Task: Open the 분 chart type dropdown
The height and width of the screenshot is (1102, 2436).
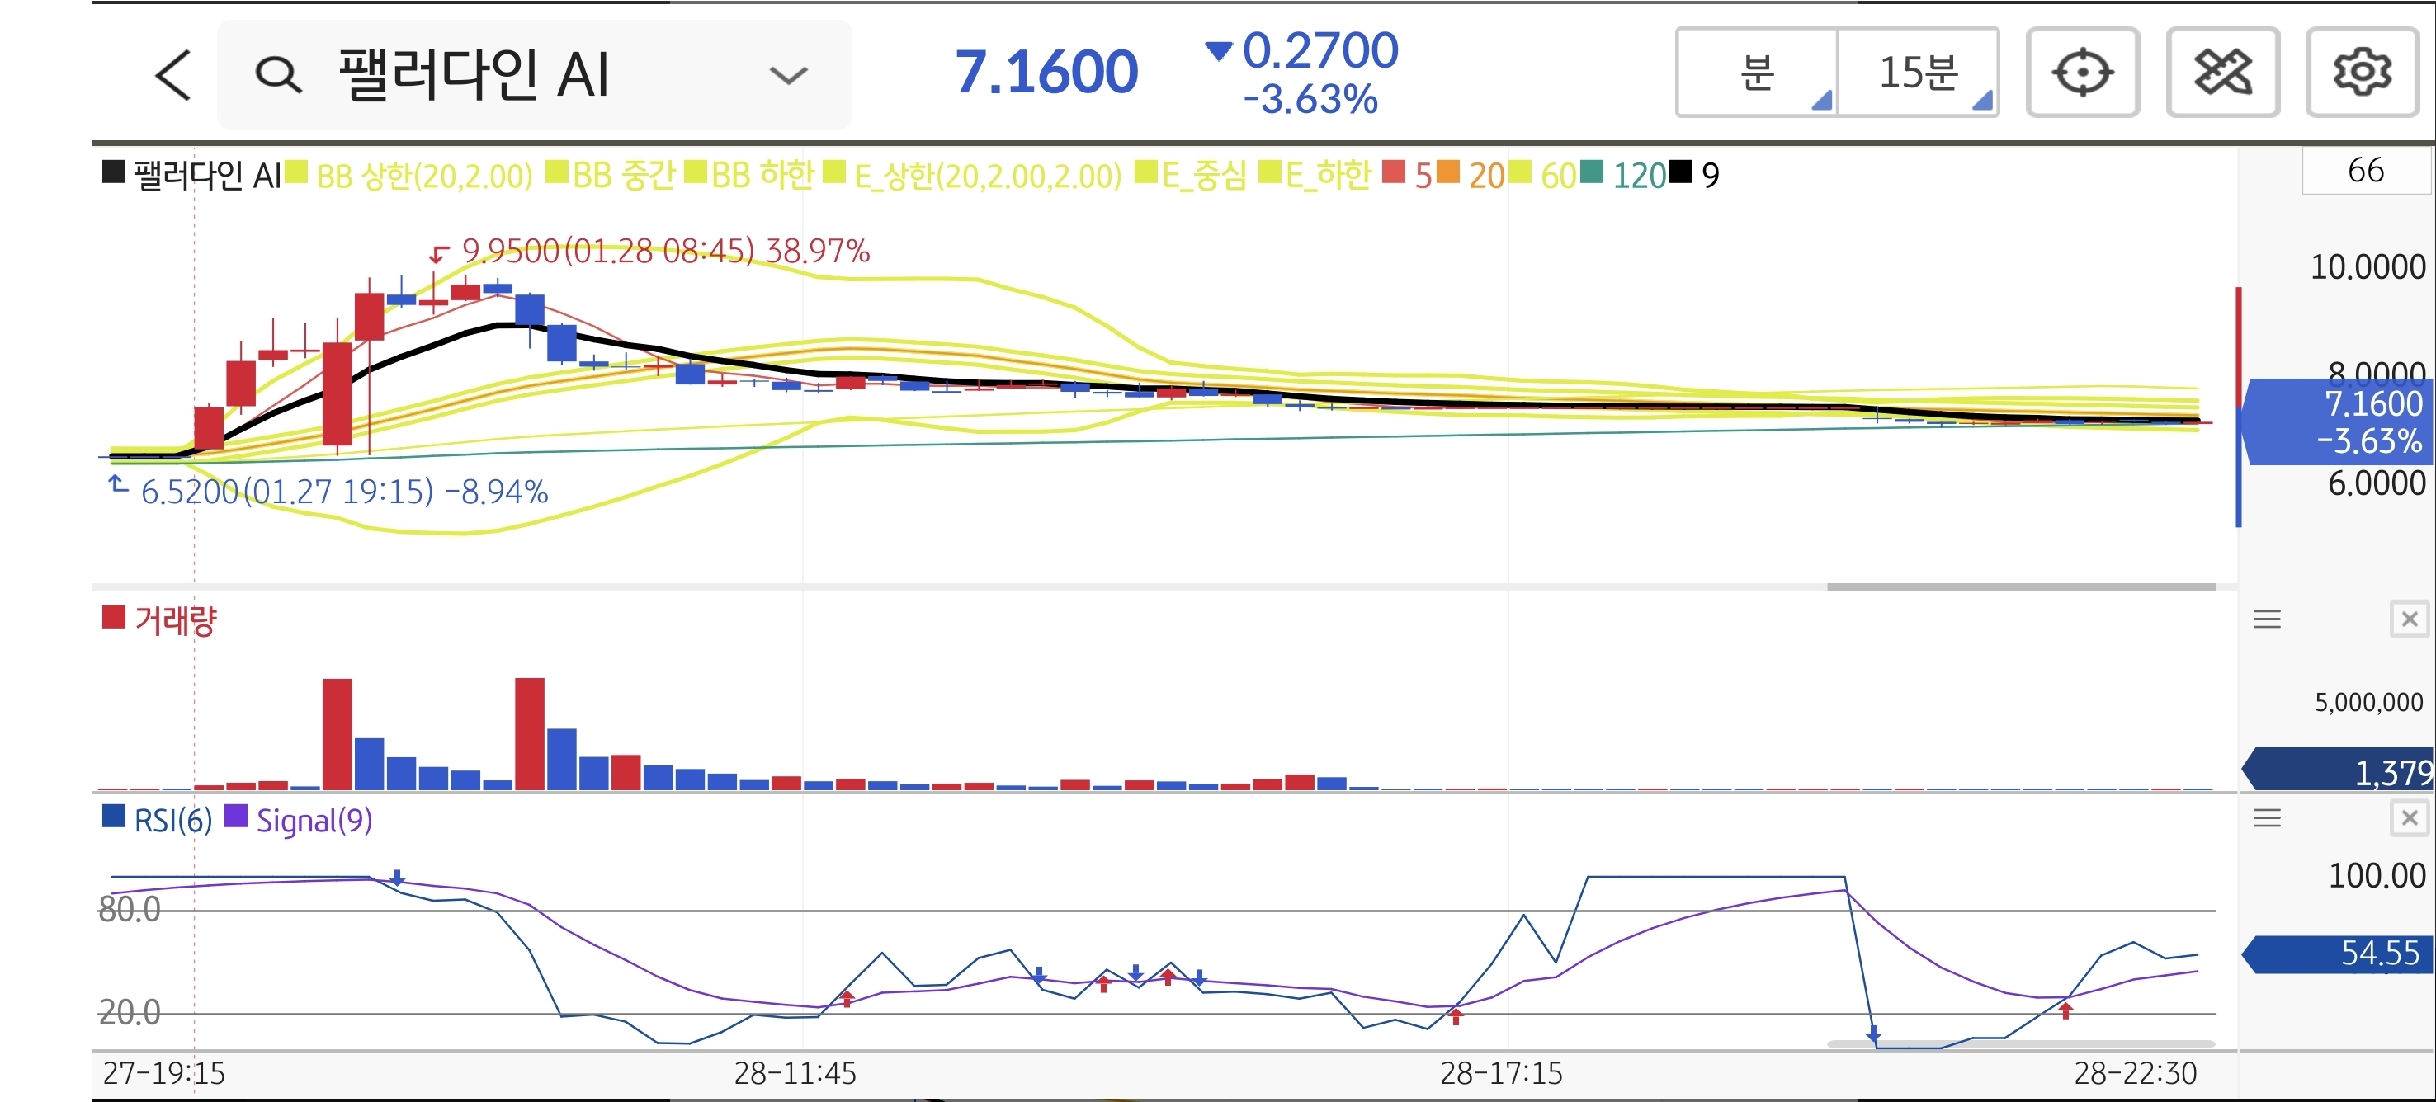Action: coord(1757,73)
